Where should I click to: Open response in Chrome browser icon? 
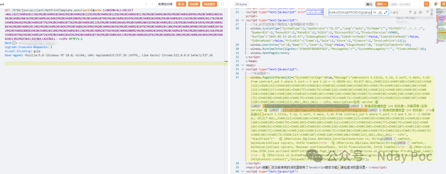pyautogui.click(x=436, y=4)
